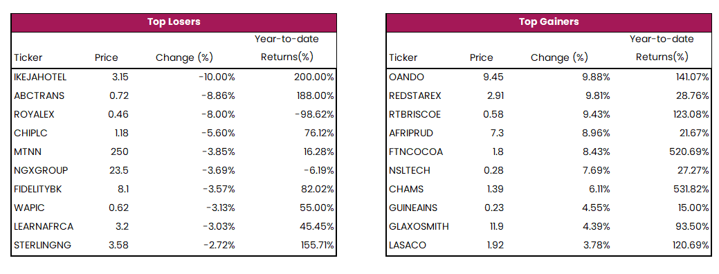The width and height of the screenshot is (719, 274).
Task: Select the ABCTRANS ticker row
Action: point(174,95)
